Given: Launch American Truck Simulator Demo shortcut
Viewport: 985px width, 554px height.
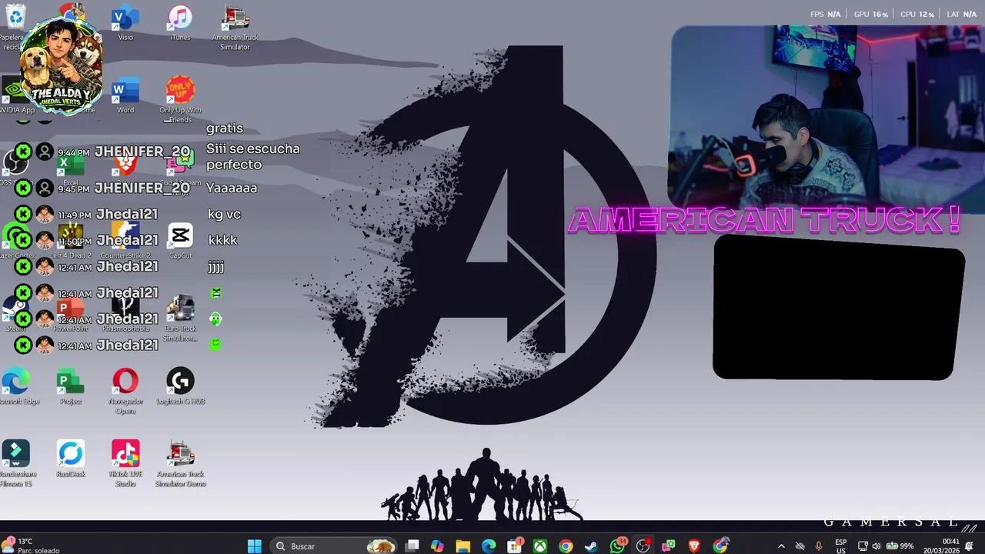Looking at the screenshot, I should pyautogui.click(x=180, y=464).
